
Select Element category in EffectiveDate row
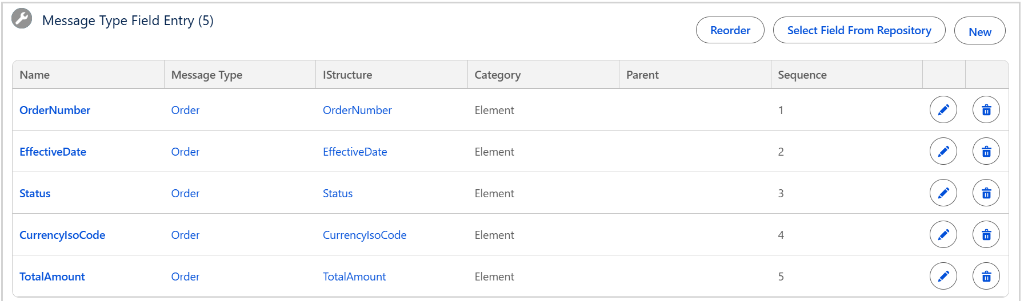pyautogui.click(x=494, y=152)
